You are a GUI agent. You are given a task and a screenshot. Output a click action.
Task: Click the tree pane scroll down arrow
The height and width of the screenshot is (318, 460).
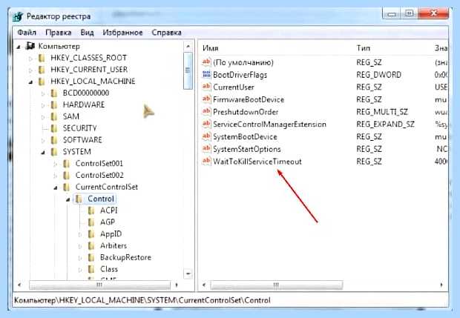click(x=188, y=274)
